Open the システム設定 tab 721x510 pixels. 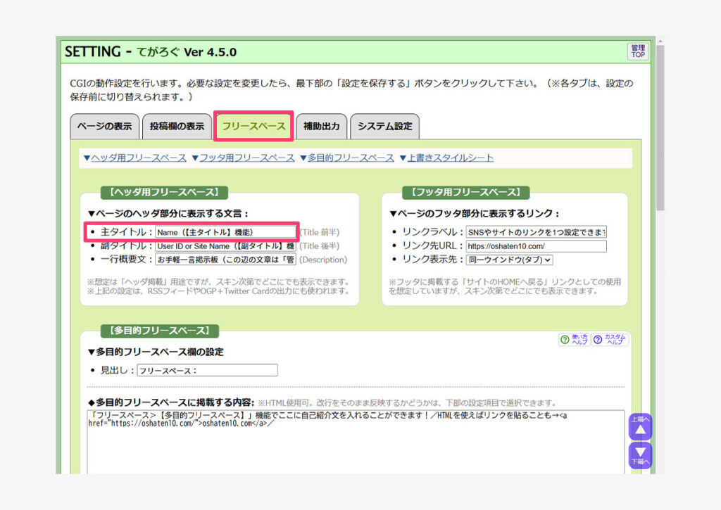384,127
